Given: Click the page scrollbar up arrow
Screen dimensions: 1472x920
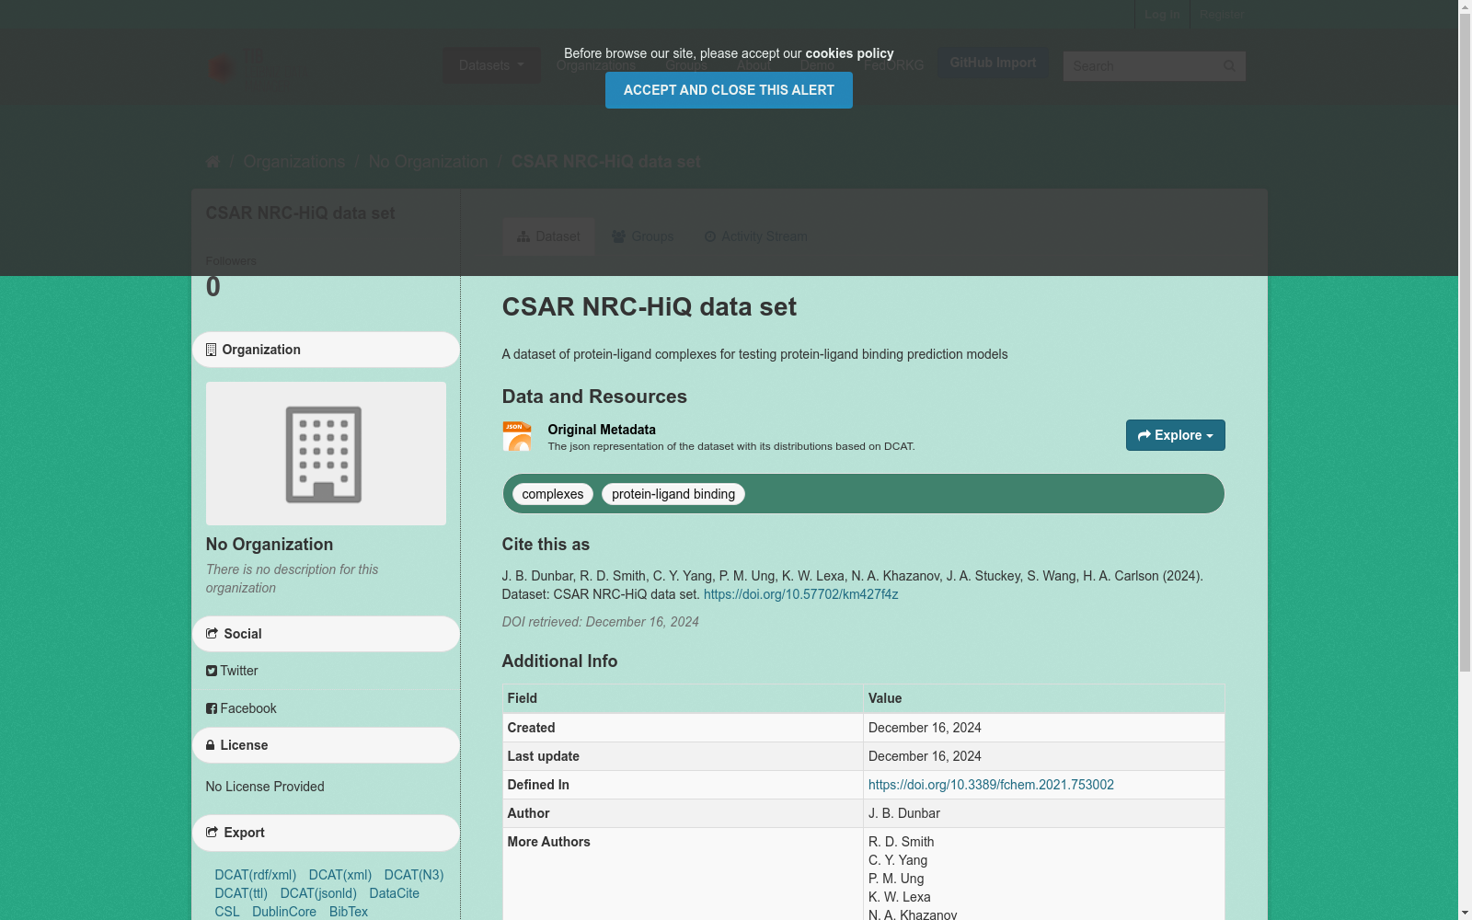Looking at the screenshot, I should pos(1465,7).
